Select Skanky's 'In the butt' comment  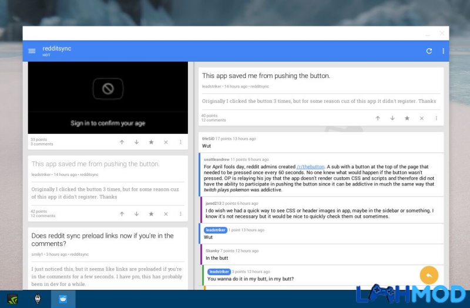pos(322,255)
